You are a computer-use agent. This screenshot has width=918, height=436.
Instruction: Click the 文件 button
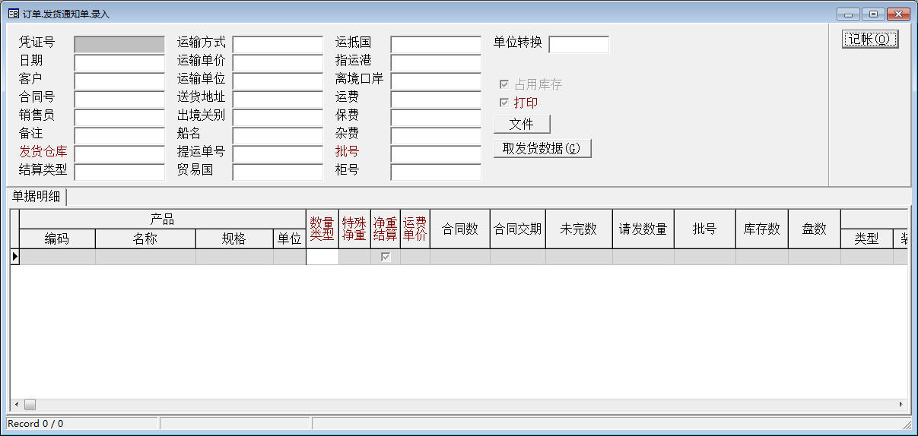click(522, 124)
